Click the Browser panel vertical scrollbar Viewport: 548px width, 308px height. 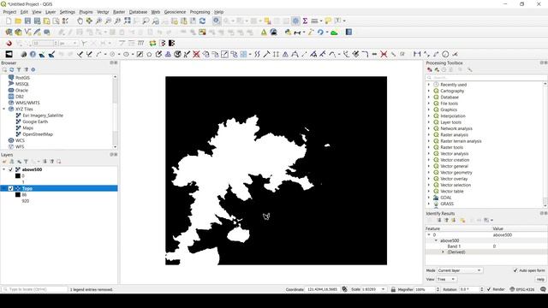115,112
